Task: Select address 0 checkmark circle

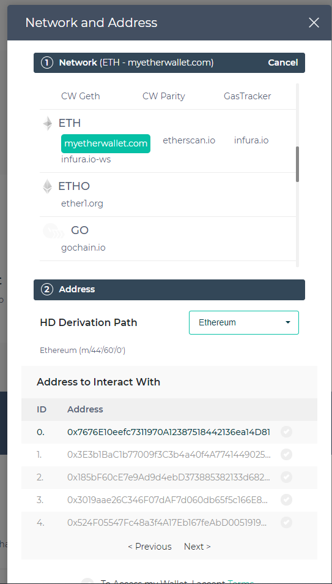Action: coord(286,431)
